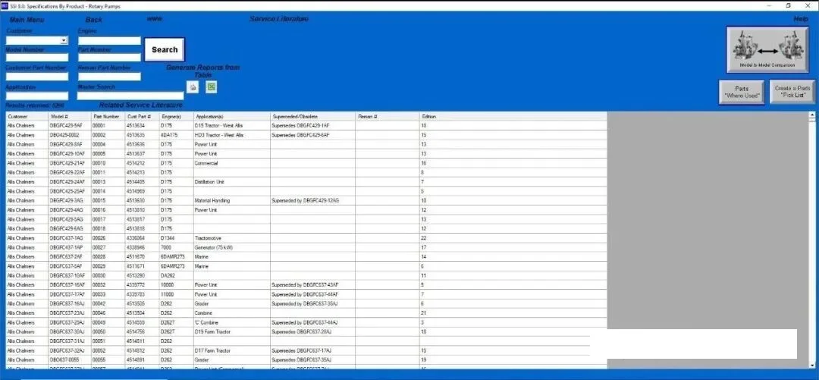Sort by the Cust Part # column header

click(x=142, y=117)
